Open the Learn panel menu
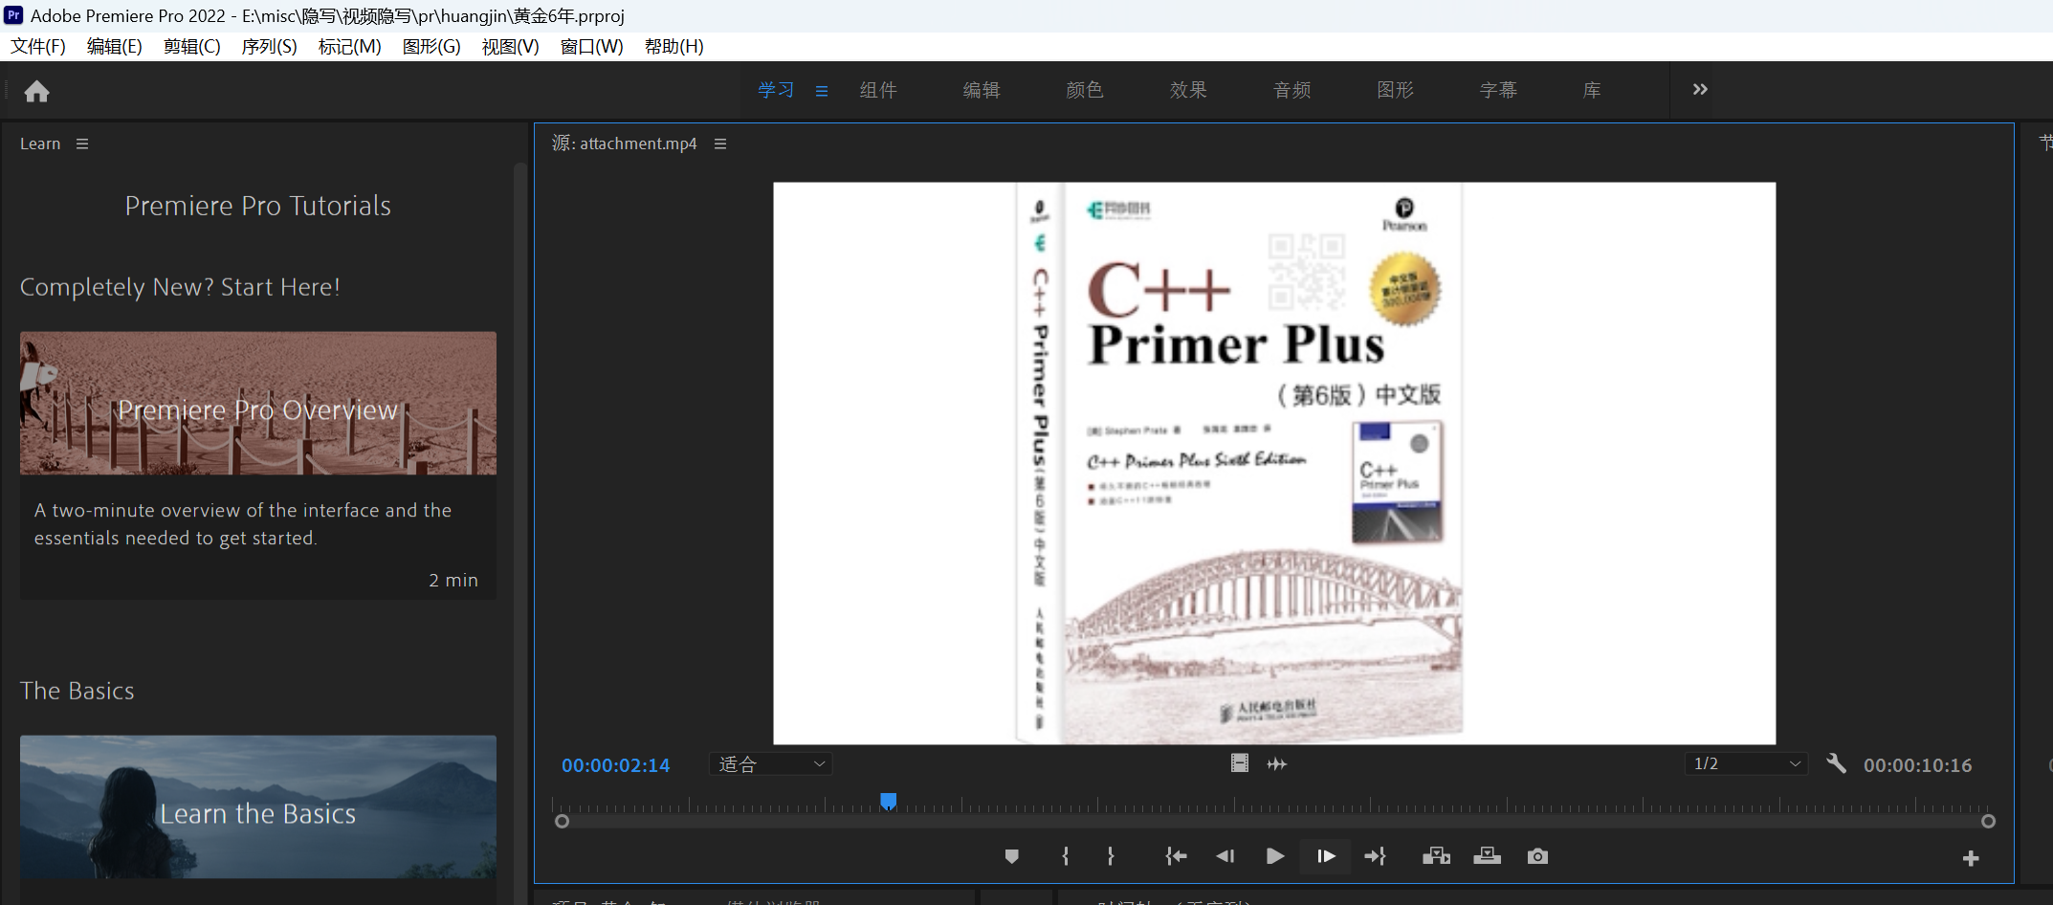 pyautogui.click(x=82, y=143)
